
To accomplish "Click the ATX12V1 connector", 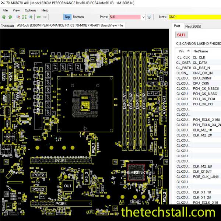I will (34, 54).
